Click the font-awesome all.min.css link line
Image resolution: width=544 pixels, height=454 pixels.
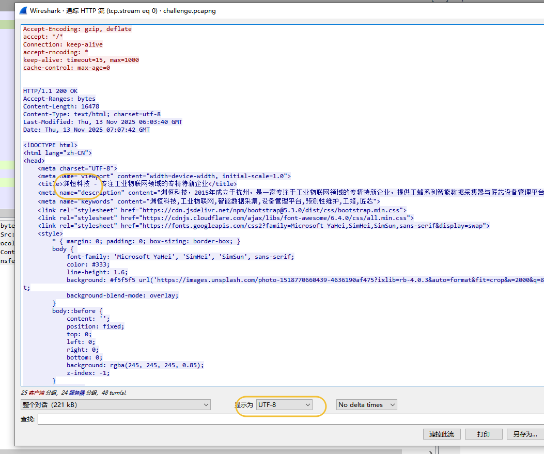226,218
